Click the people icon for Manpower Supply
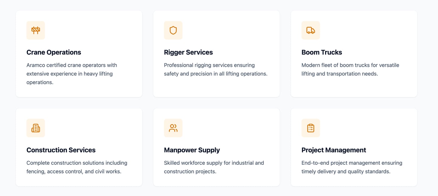 tap(173, 128)
